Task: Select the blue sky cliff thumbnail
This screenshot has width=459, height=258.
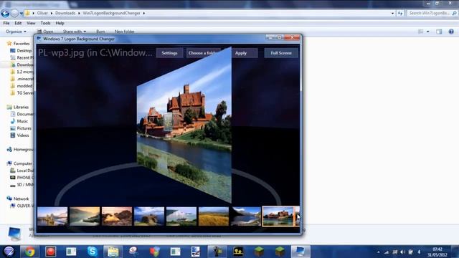Action: (149, 216)
